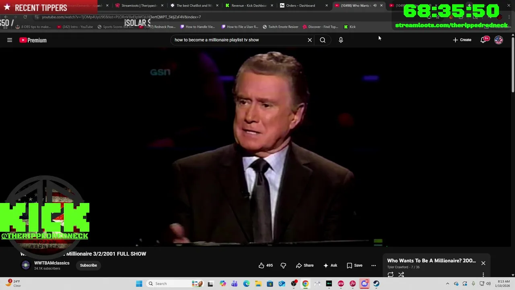Screen dimensions: 515x290
Task: Open 8 OBS tips bookmark
Action: pos(33,27)
